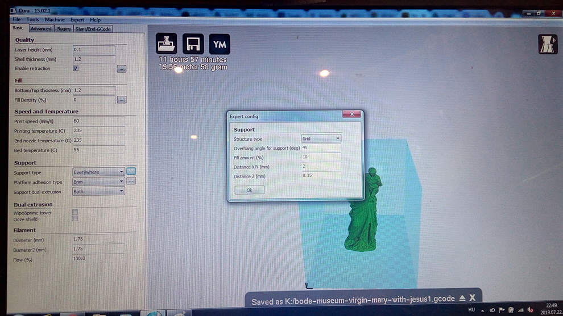Open retraction settings ellipsis button
563x316 pixels.
click(121, 69)
